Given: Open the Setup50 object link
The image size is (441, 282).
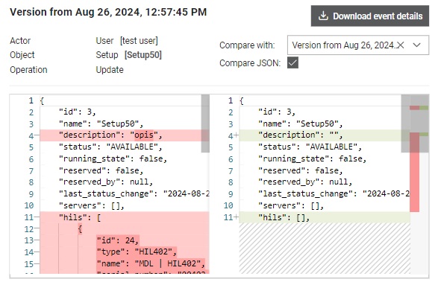Looking at the screenshot, I should click(143, 55).
